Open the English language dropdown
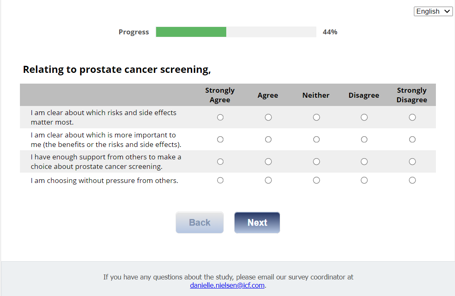The height and width of the screenshot is (296, 455). pyautogui.click(x=433, y=12)
